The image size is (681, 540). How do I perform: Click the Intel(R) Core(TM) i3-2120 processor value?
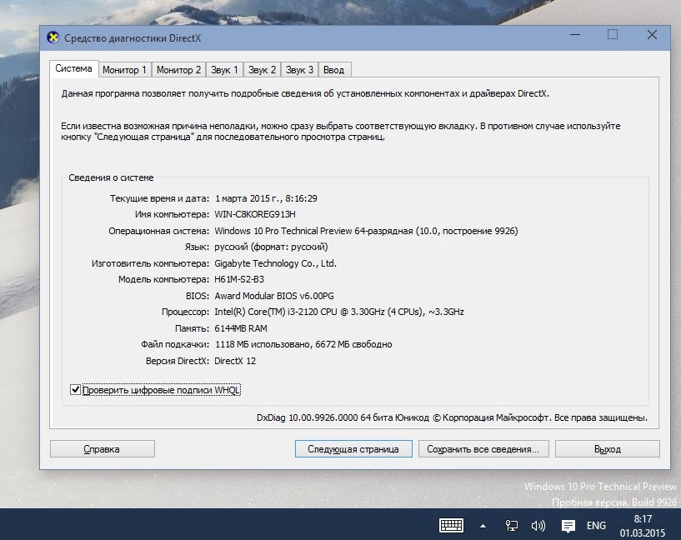[x=339, y=312]
